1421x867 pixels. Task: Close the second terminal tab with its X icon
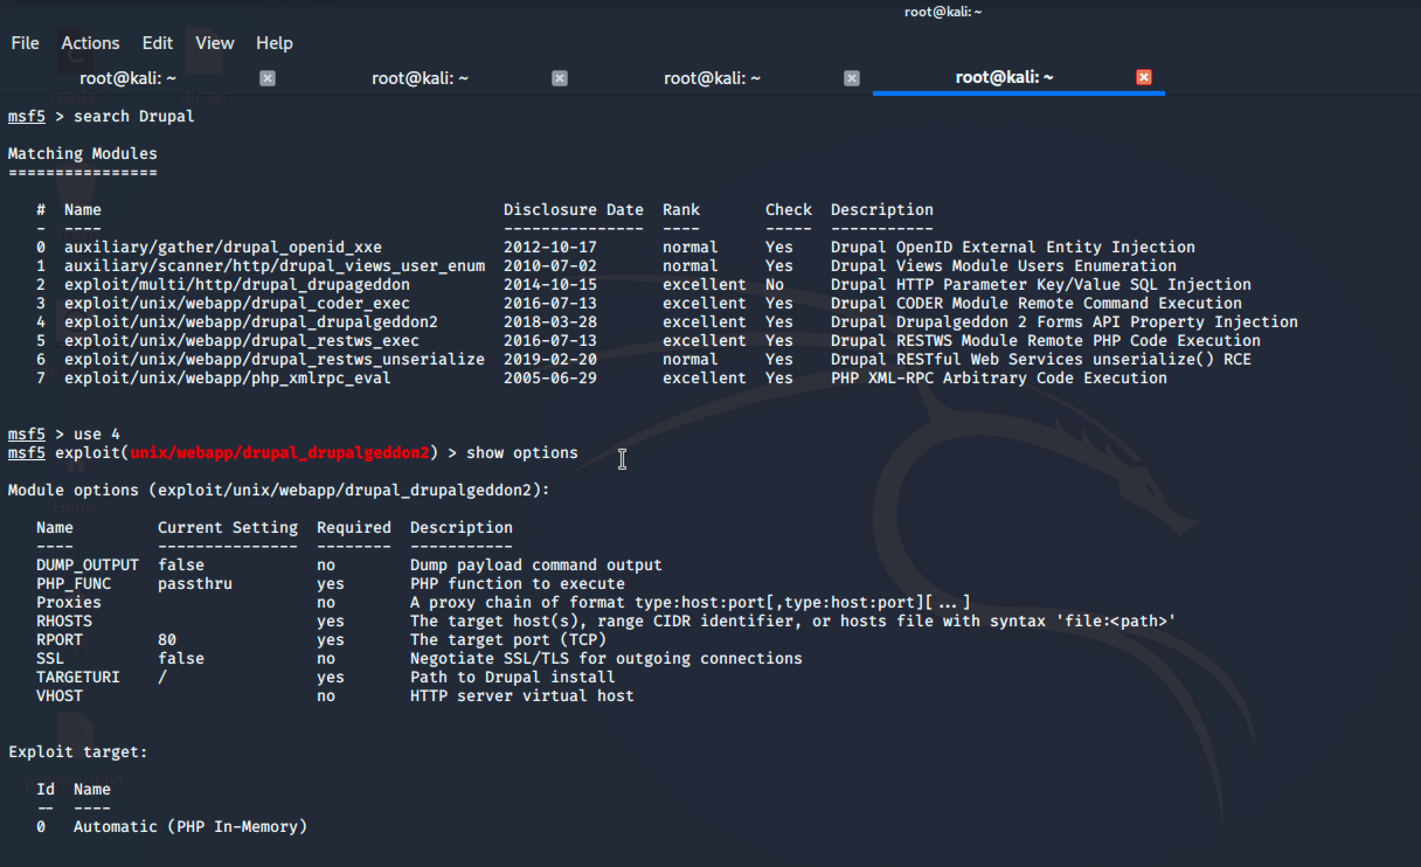(559, 78)
